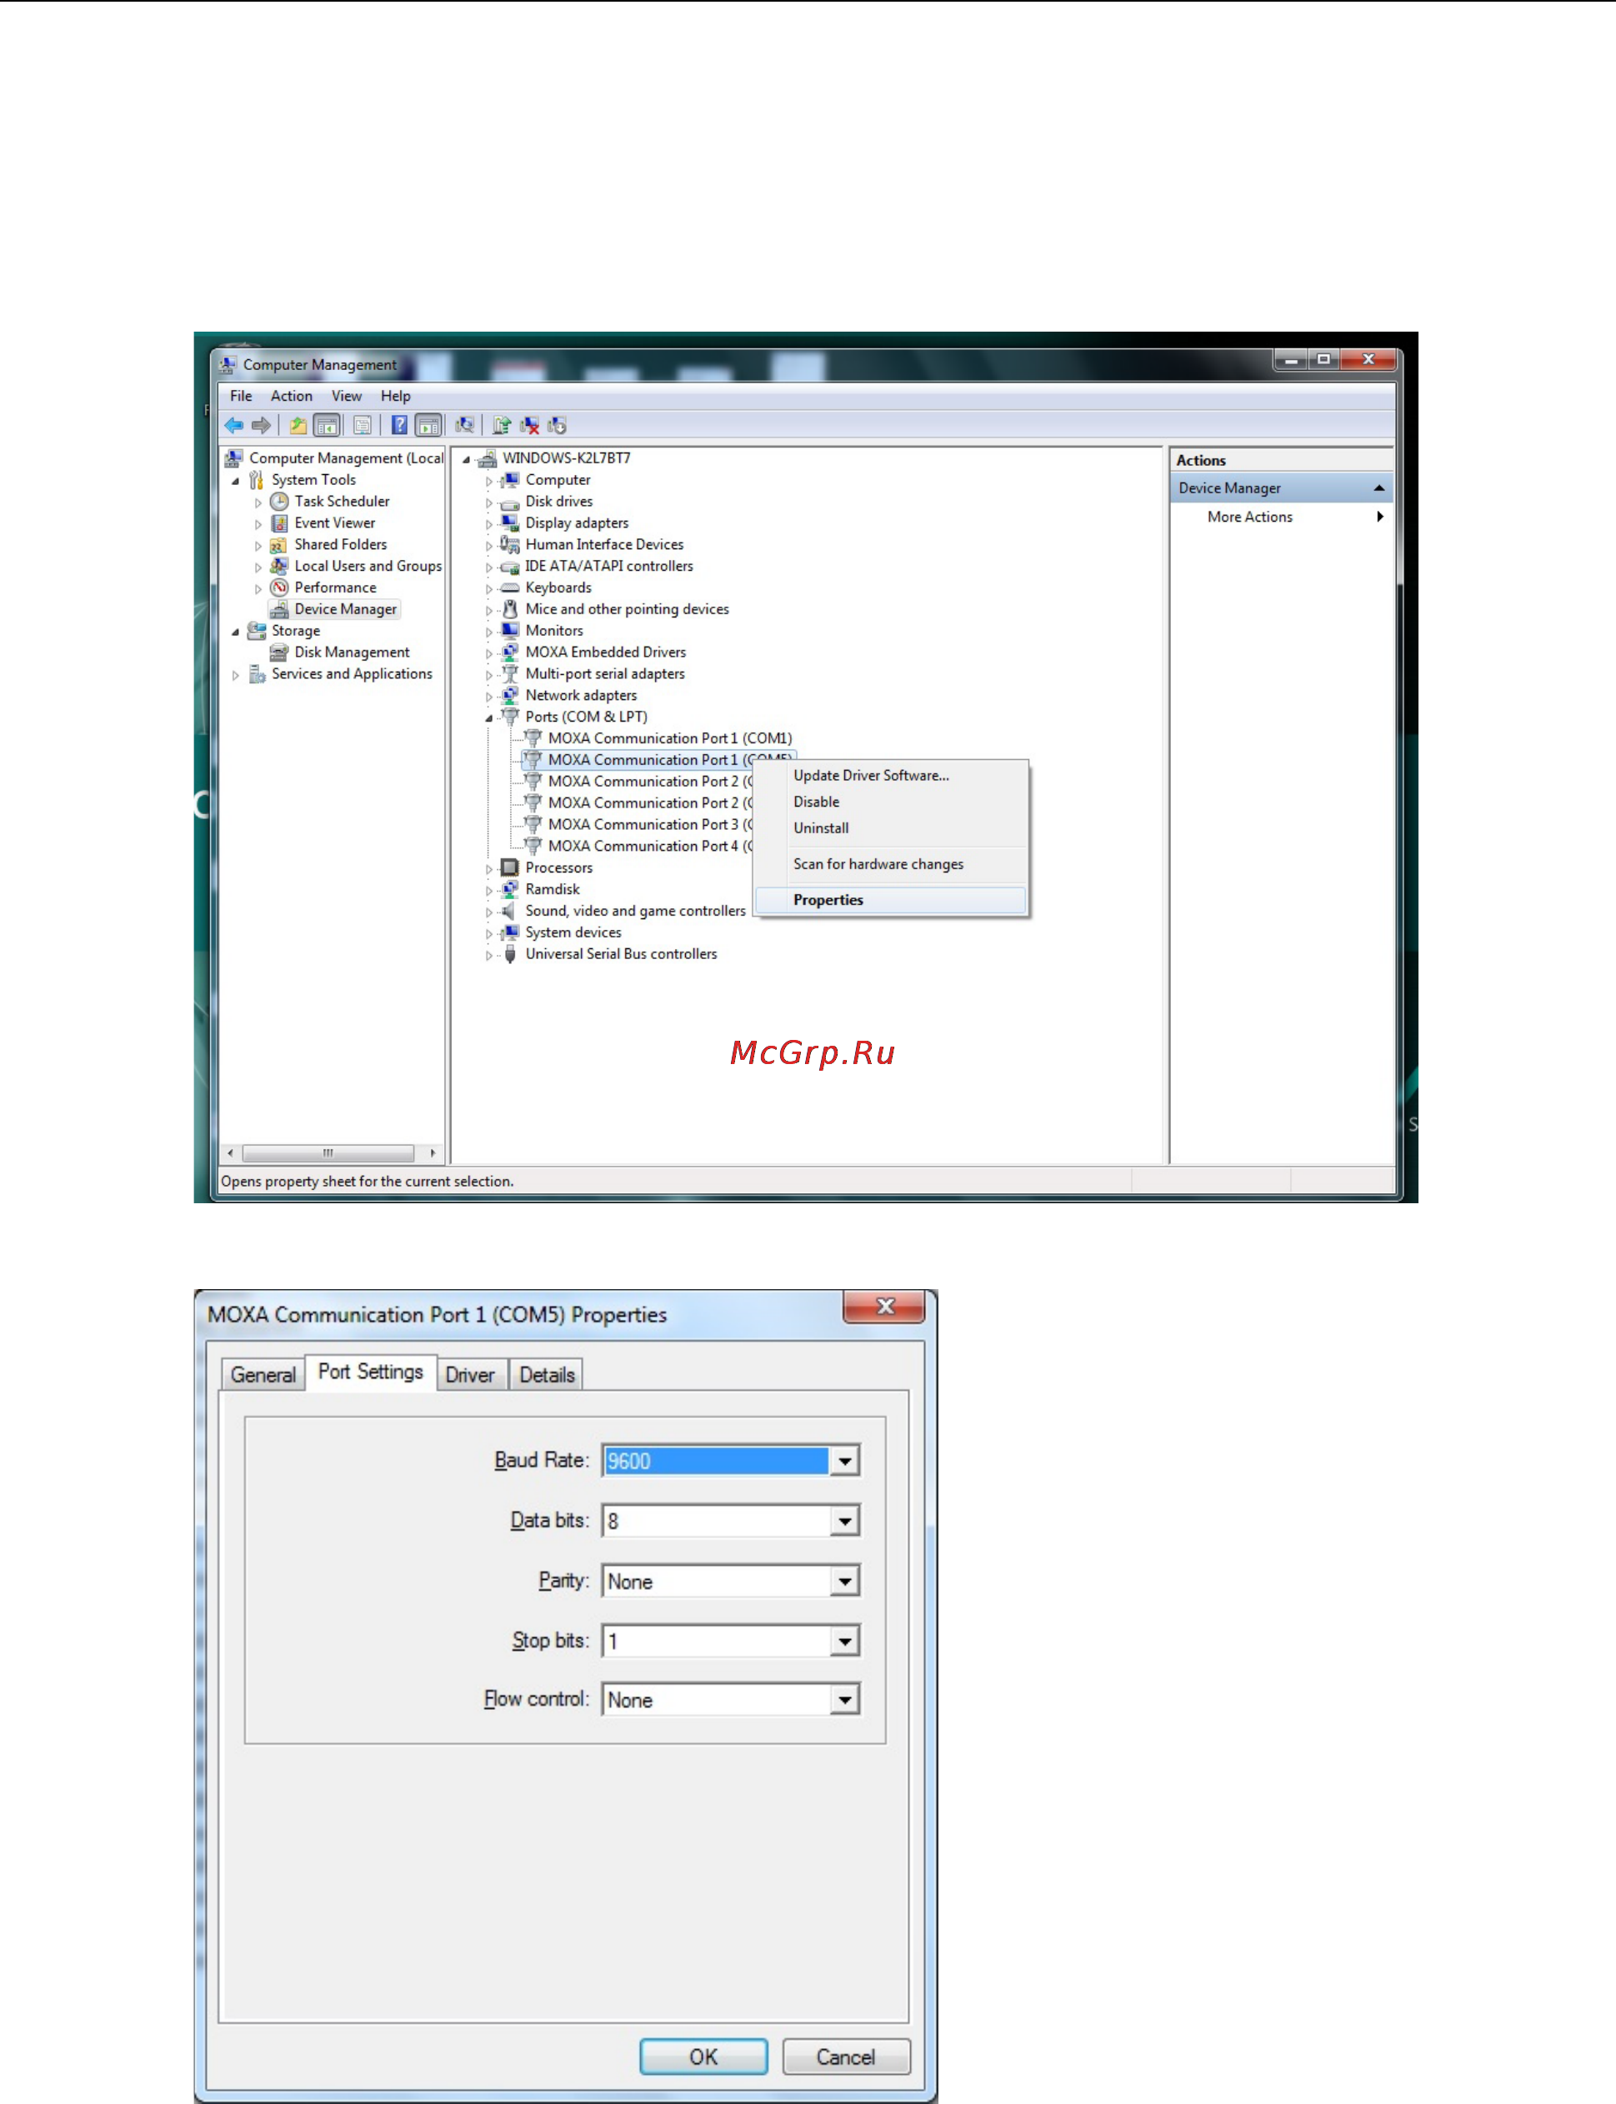Switch to the Port Settings tab
The height and width of the screenshot is (2104, 1616).
click(x=370, y=1372)
